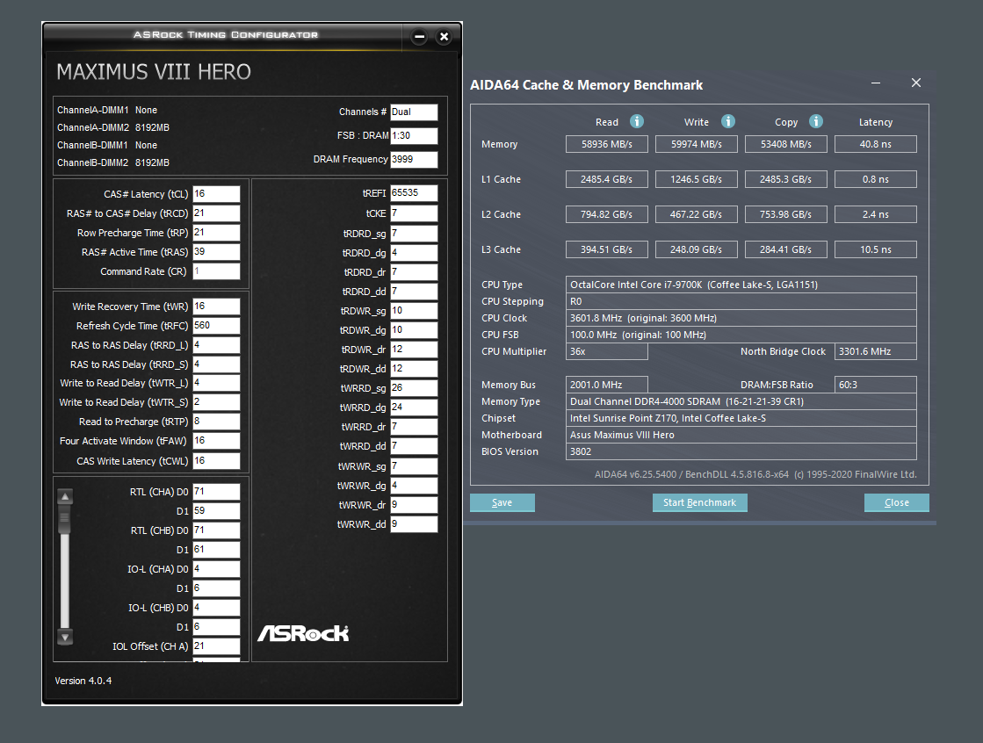Click ChannelA-DIMM2 8192MB entry

113,127
